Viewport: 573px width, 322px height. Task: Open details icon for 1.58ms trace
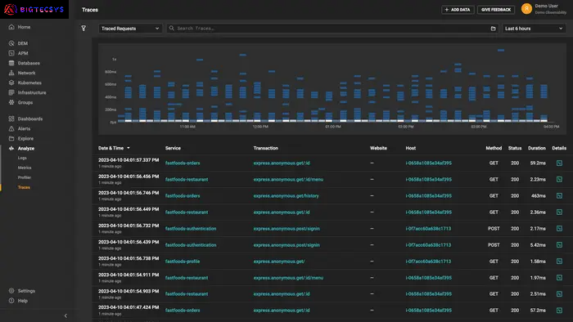pyautogui.click(x=559, y=261)
